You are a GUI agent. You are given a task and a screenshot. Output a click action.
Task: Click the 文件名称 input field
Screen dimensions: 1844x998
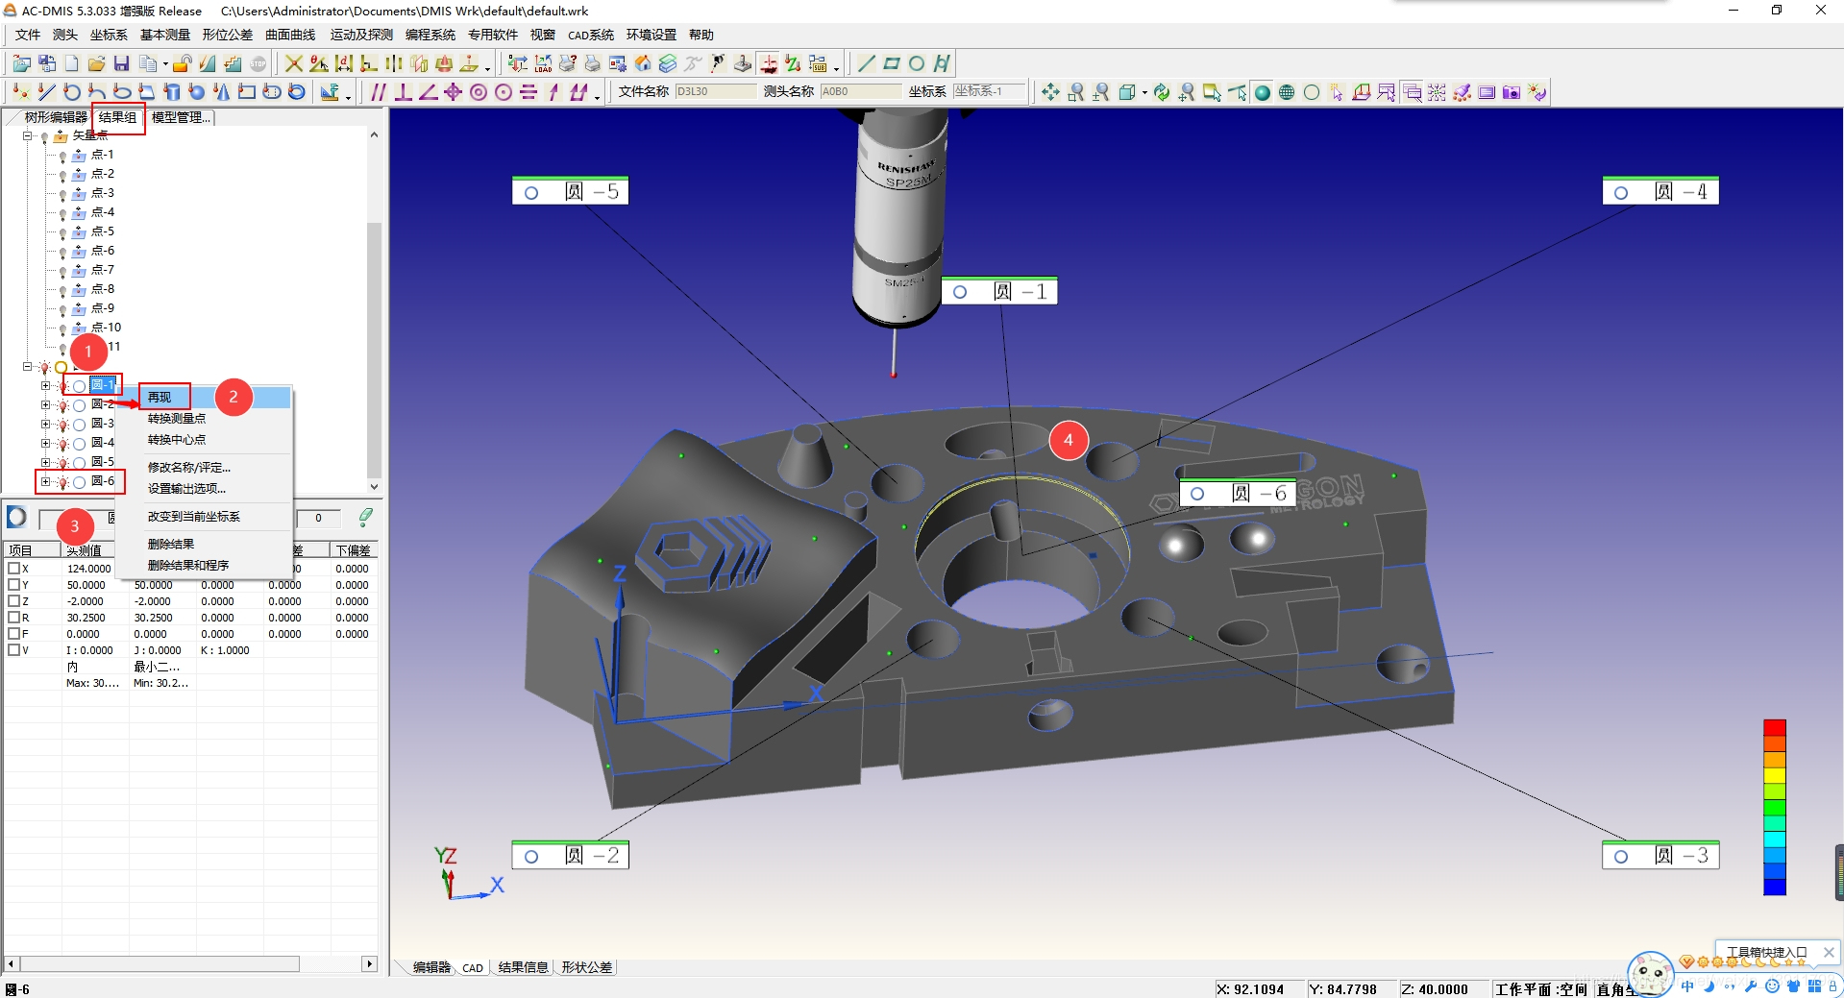click(x=715, y=91)
